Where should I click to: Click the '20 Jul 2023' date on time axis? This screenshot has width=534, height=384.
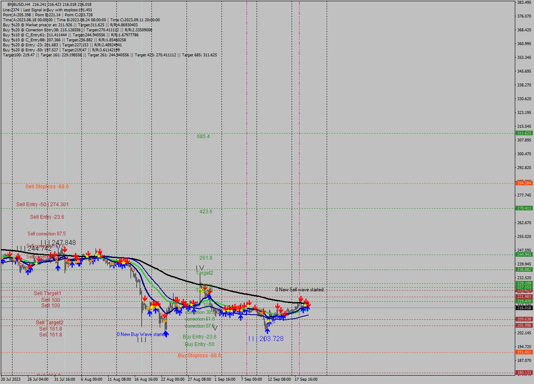point(10,379)
